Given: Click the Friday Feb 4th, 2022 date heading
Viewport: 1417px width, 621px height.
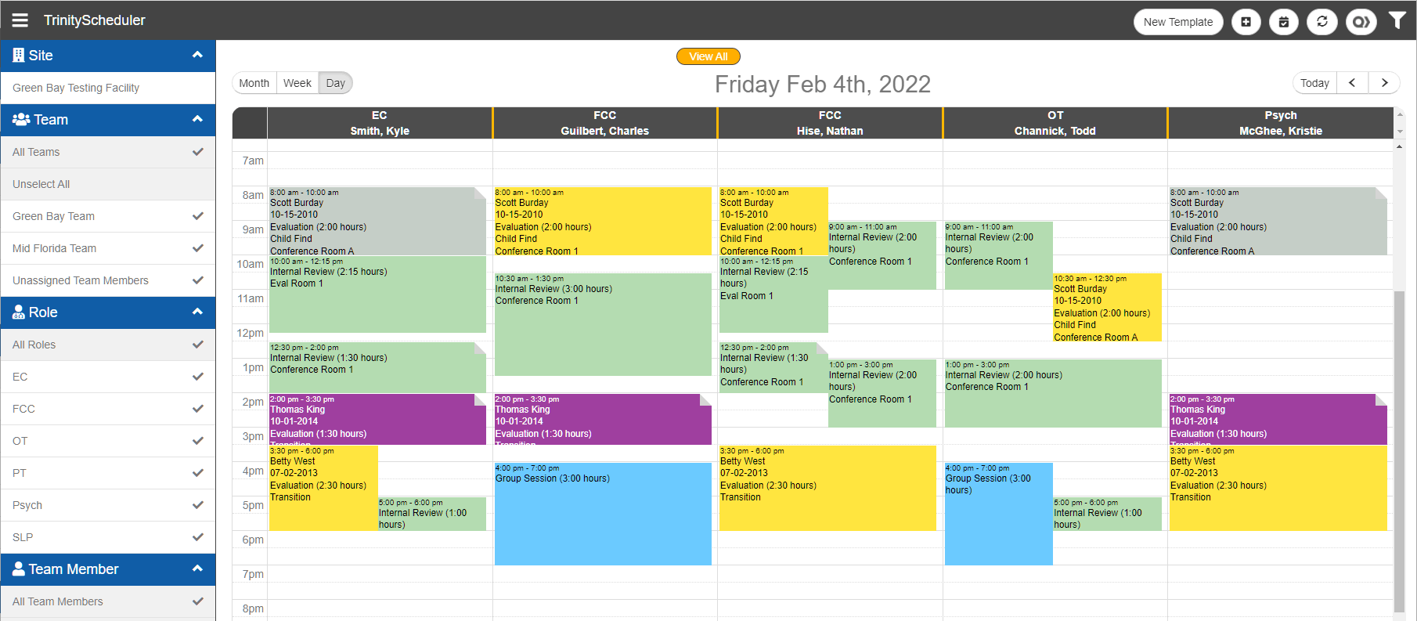Looking at the screenshot, I should point(823,84).
